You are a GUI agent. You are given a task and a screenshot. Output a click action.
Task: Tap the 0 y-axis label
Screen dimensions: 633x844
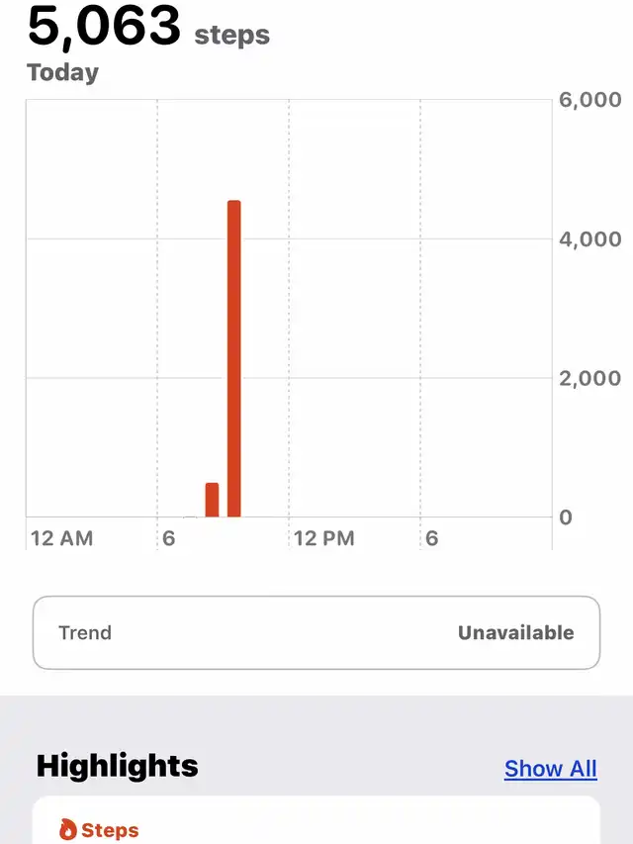(x=565, y=517)
